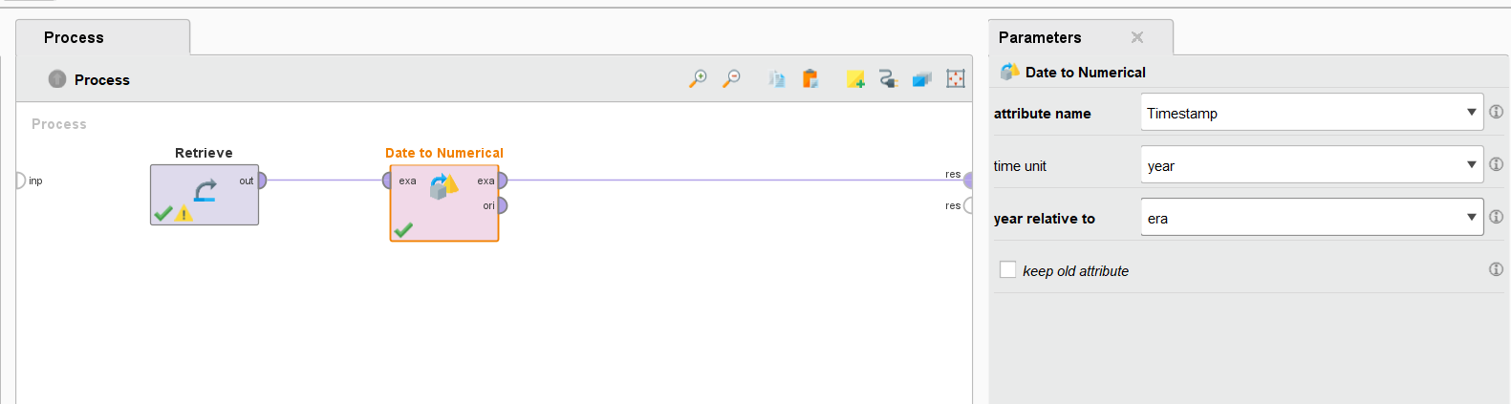Click Date to Numerical exa input port
The height and width of the screenshot is (404, 1511).
[387, 180]
